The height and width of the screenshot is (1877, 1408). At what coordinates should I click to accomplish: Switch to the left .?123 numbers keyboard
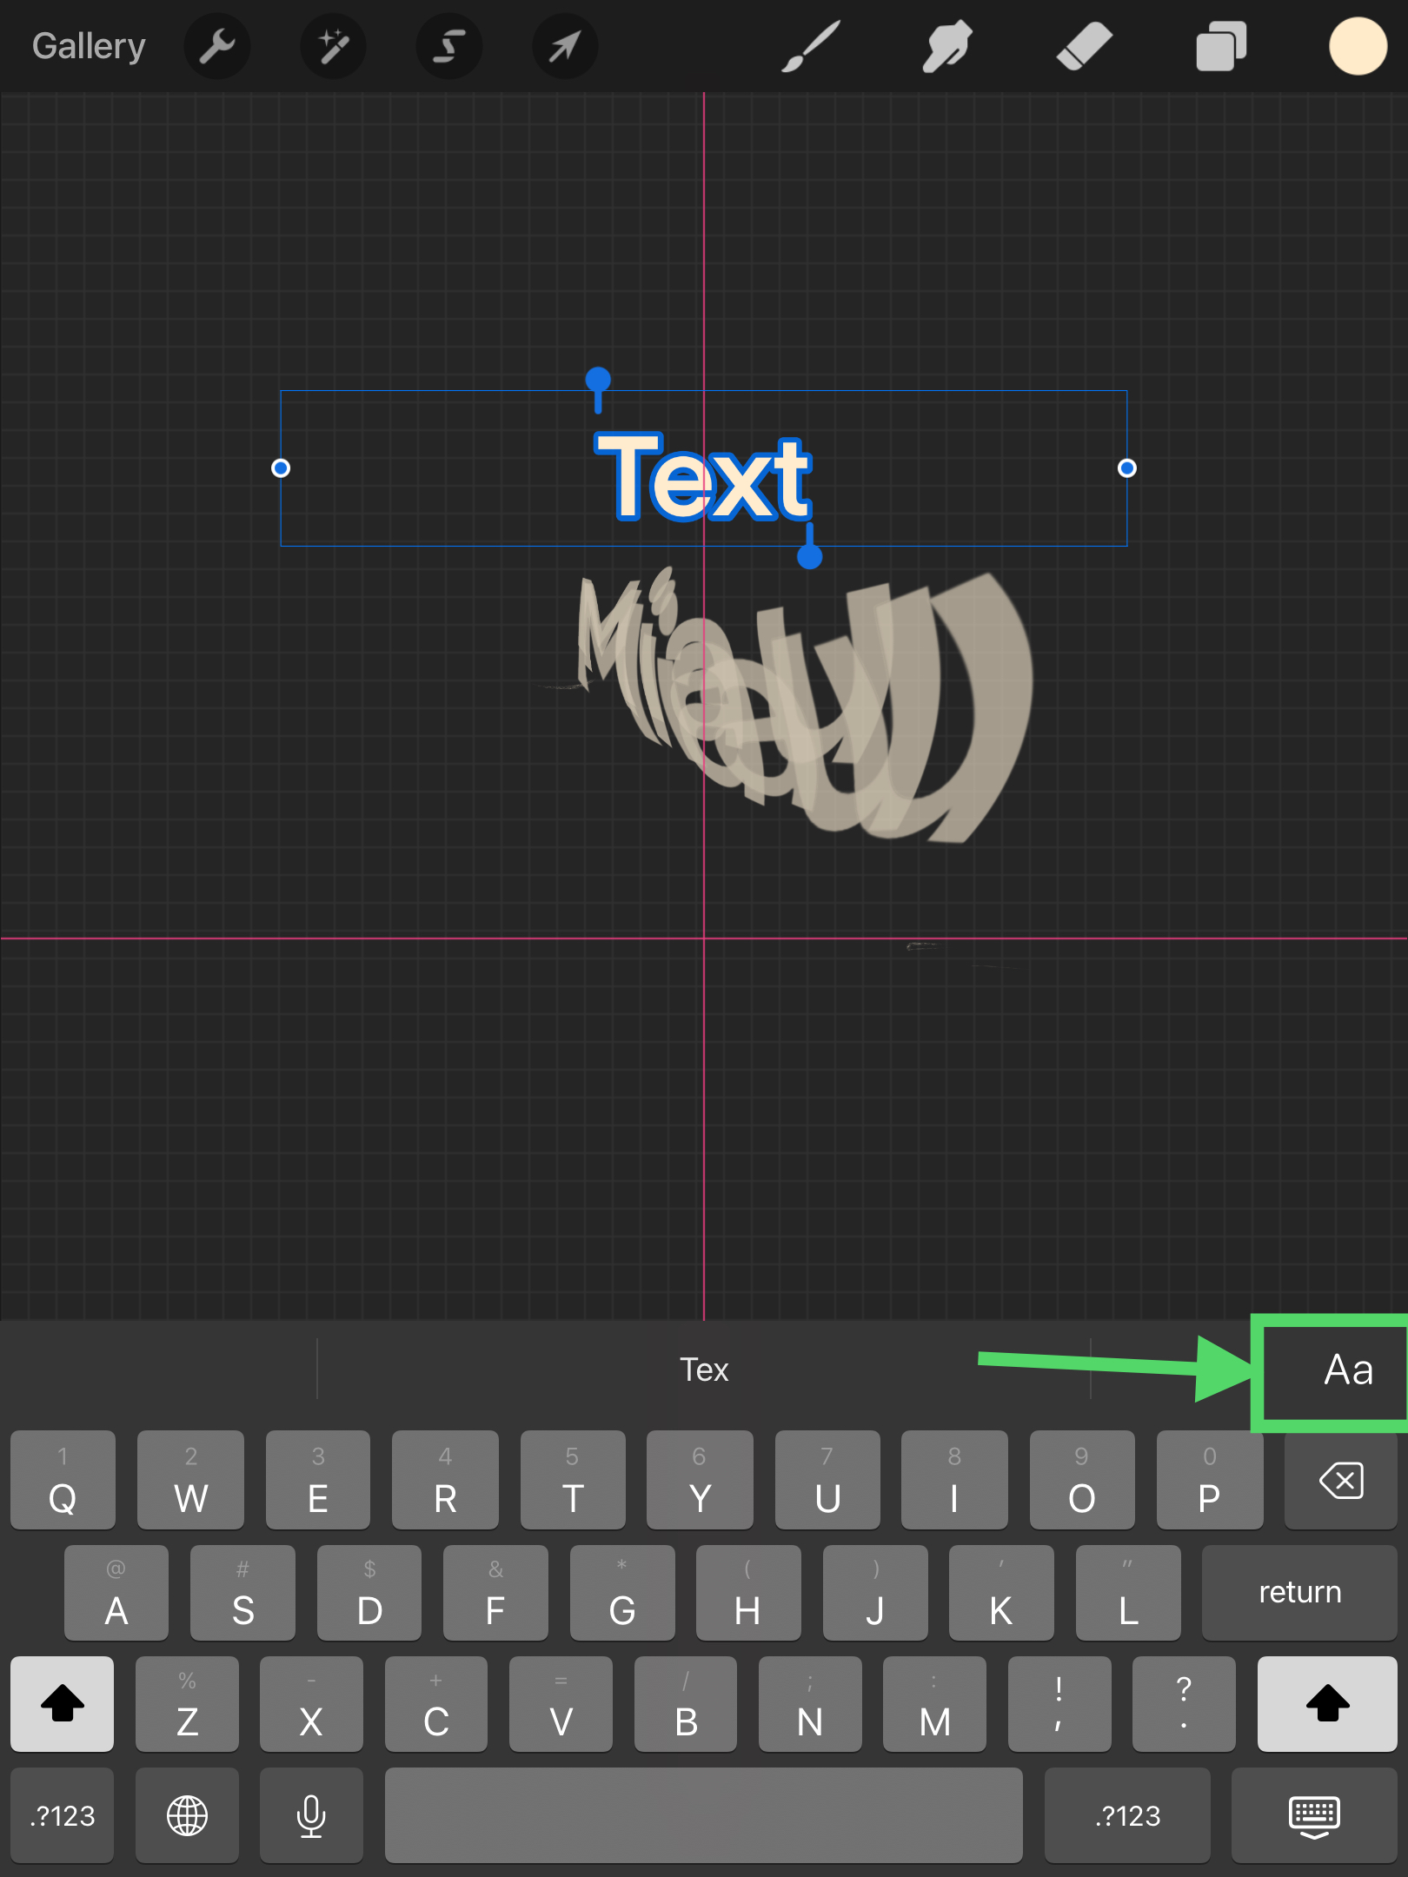63,1815
